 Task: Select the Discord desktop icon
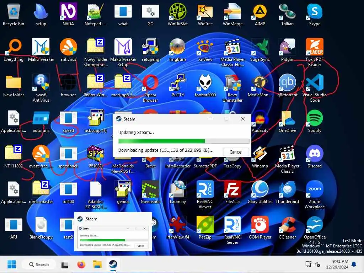(x=315, y=157)
